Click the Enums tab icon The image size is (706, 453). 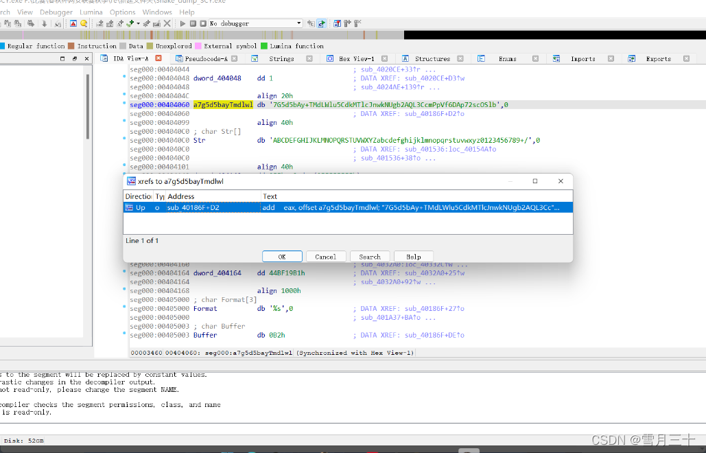(x=481, y=58)
